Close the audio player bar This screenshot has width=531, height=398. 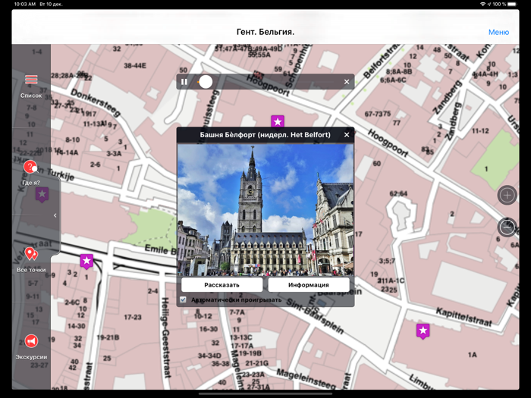point(347,82)
